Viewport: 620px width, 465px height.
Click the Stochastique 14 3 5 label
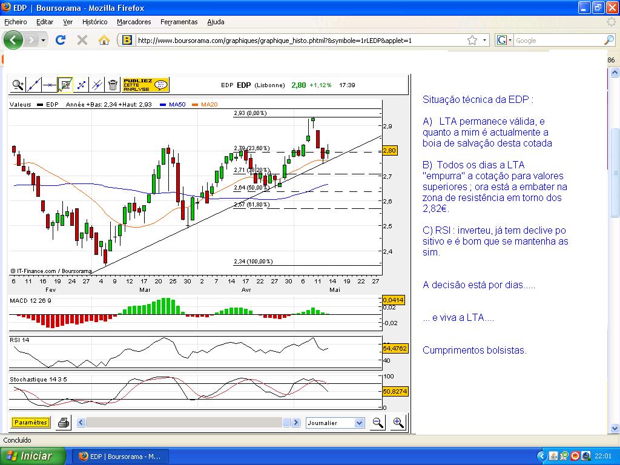click(x=38, y=379)
